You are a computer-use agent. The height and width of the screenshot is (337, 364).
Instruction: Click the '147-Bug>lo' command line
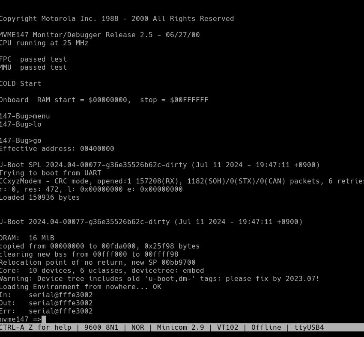click(21, 124)
